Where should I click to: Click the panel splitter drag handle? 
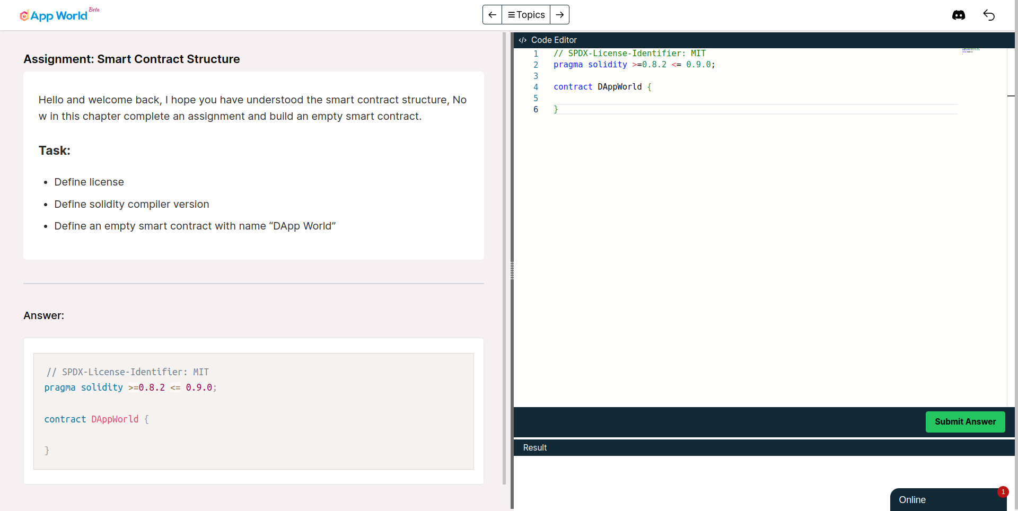click(x=512, y=270)
